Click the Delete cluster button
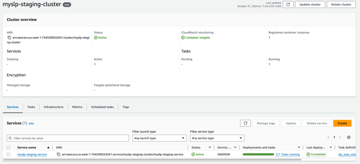 (x=341, y=5)
